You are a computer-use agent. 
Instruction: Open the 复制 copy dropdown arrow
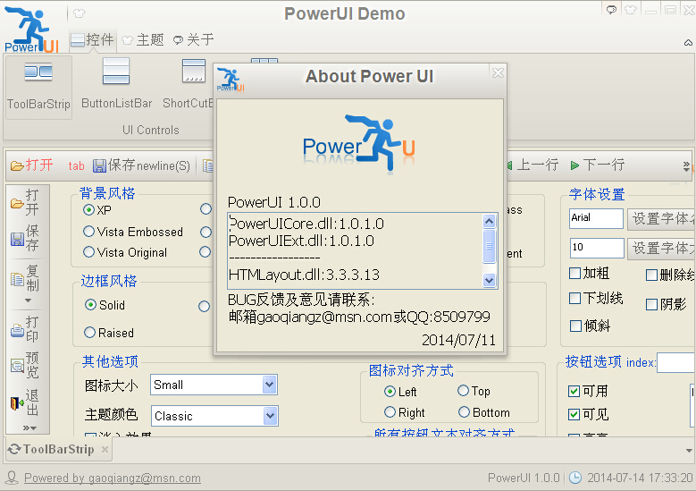28,301
